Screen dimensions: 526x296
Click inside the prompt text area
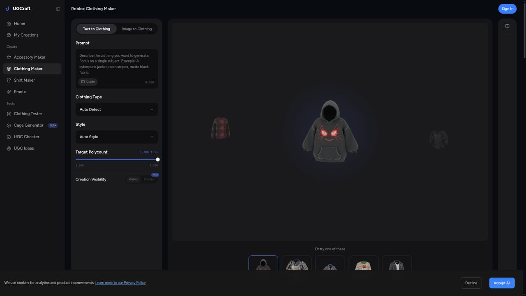click(x=117, y=64)
